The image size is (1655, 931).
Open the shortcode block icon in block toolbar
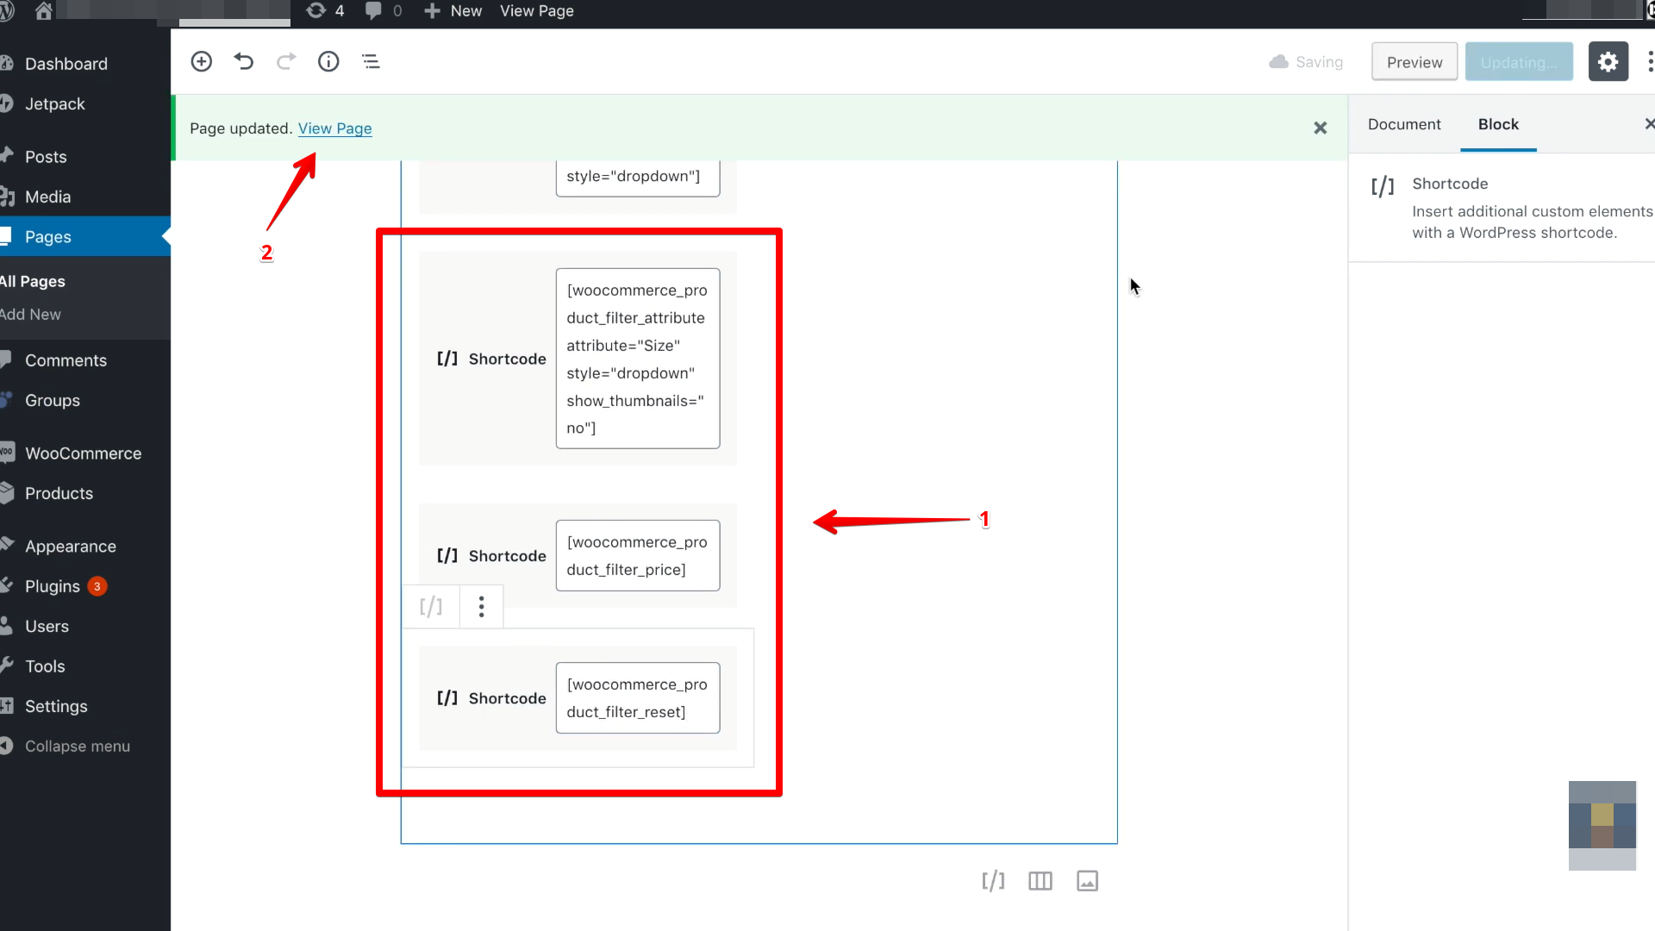[431, 606]
